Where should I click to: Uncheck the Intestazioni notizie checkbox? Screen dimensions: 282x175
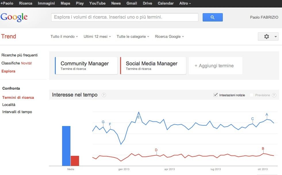216,95
